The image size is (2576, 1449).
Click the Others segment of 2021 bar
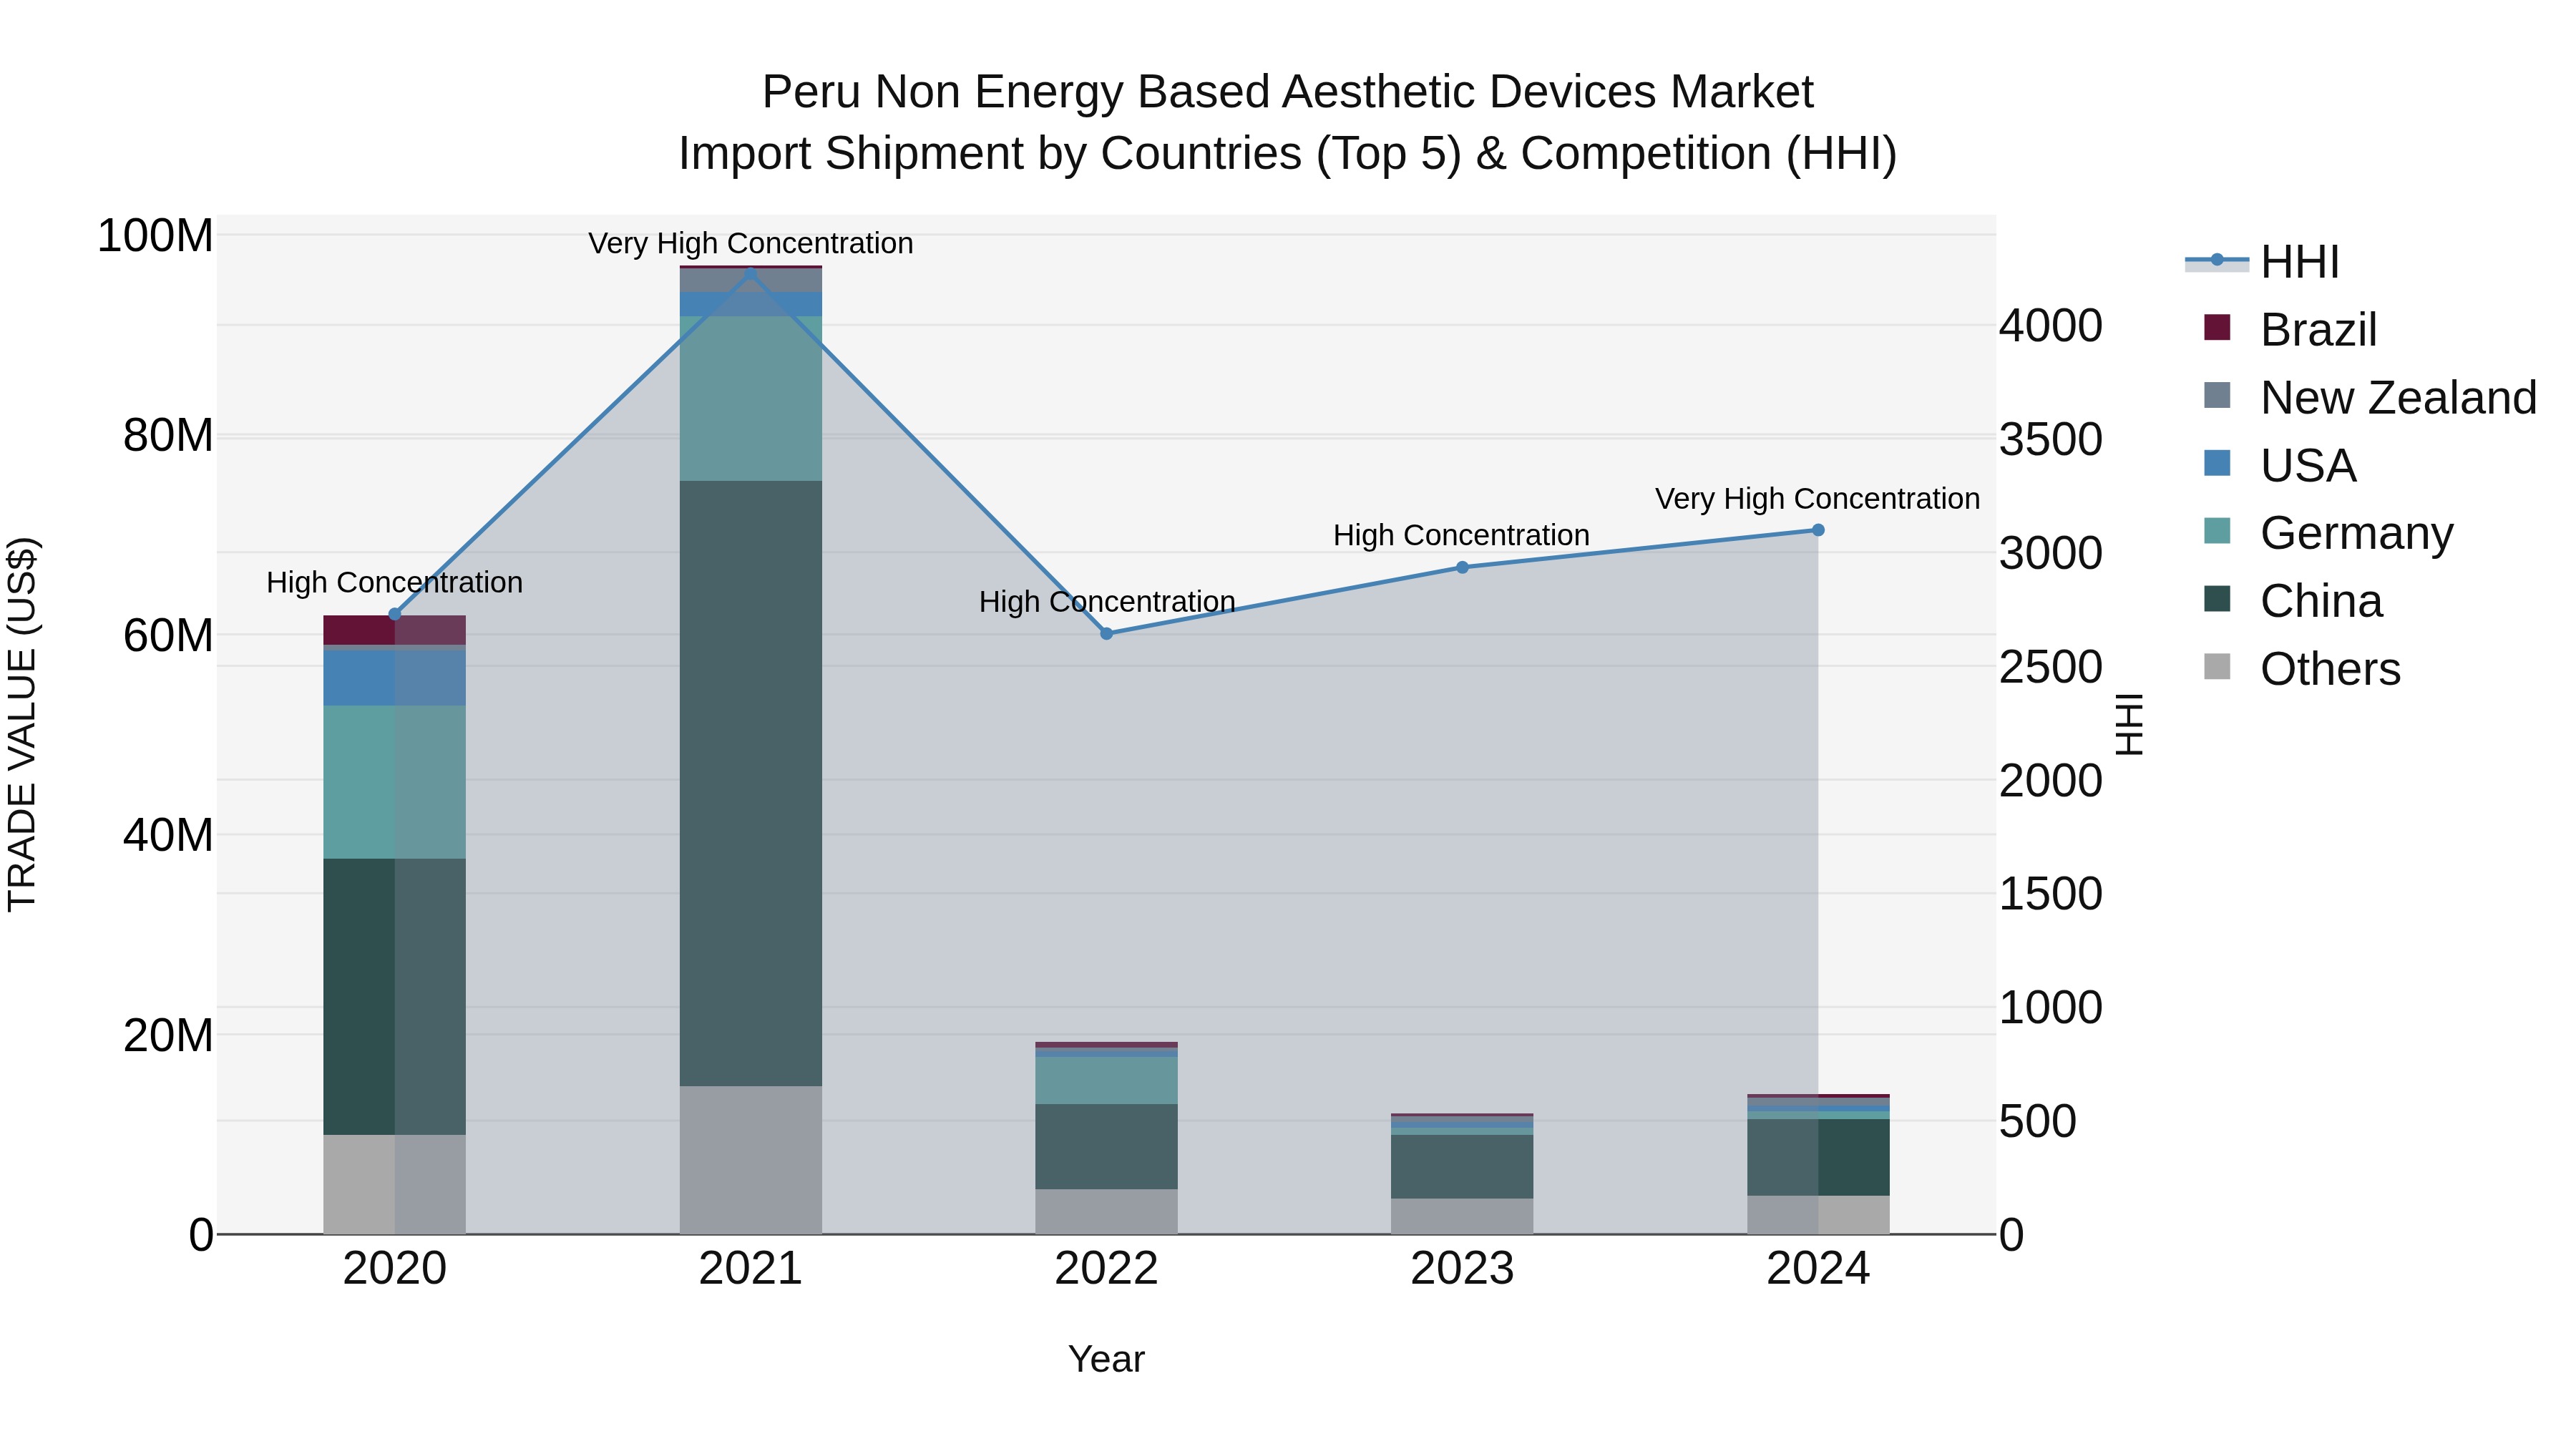751,1160
